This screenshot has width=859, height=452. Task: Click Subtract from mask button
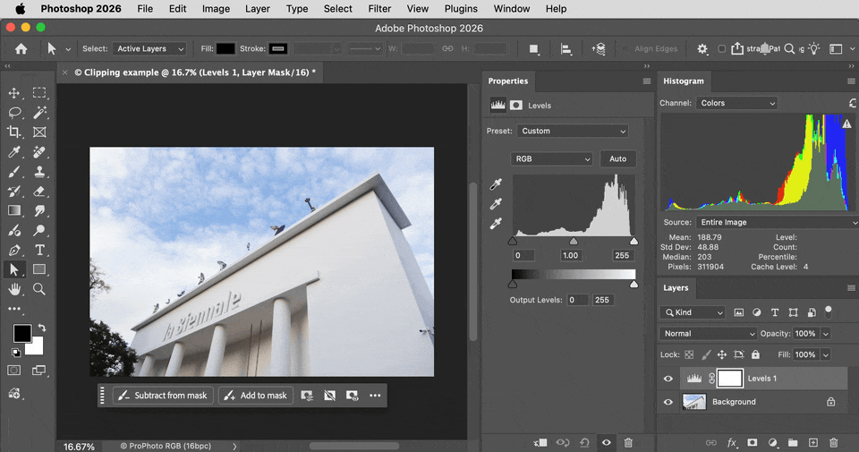pos(163,396)
